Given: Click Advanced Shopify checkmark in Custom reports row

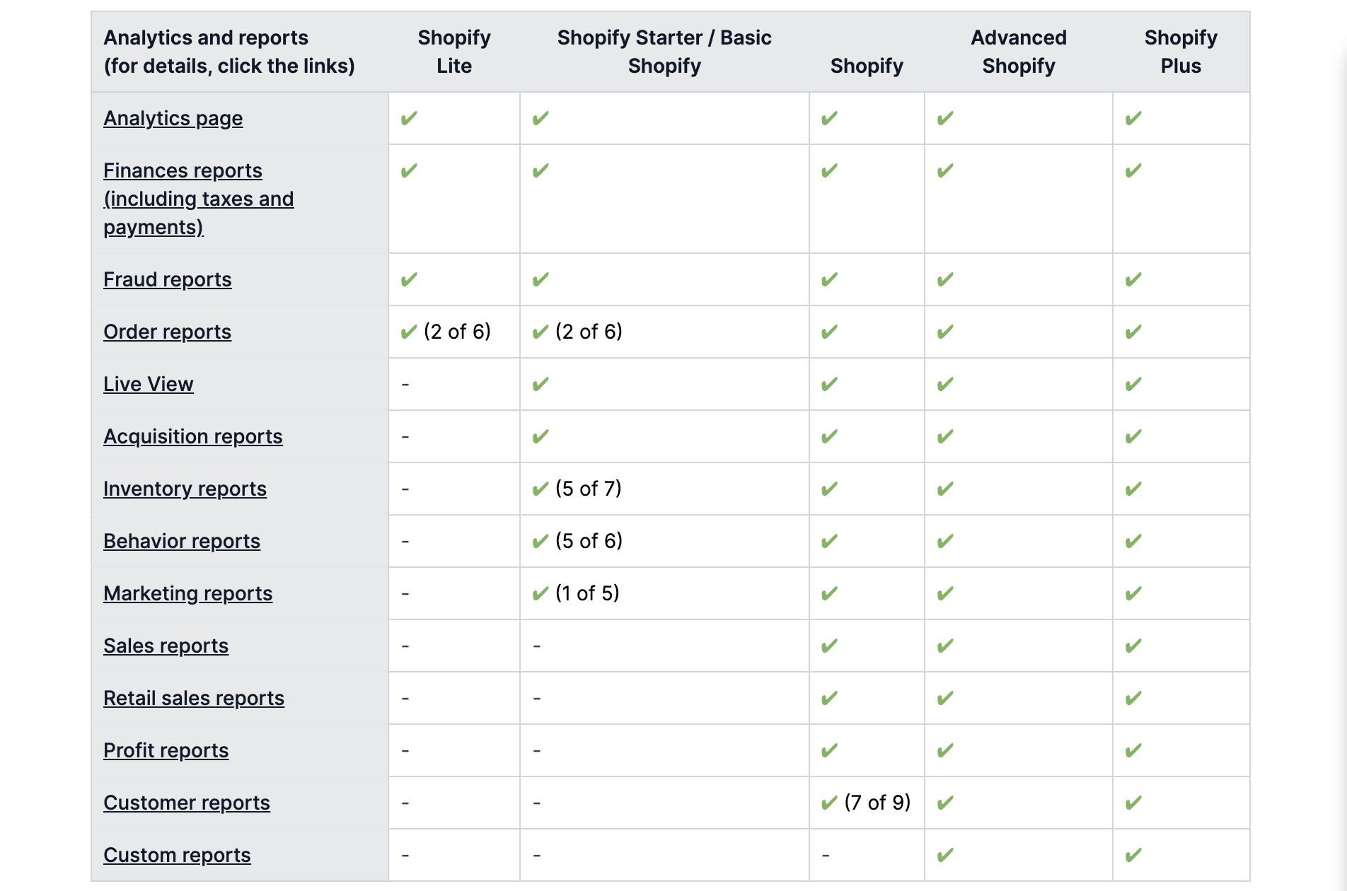Looking at the screenshot, I should pos(945,855).
